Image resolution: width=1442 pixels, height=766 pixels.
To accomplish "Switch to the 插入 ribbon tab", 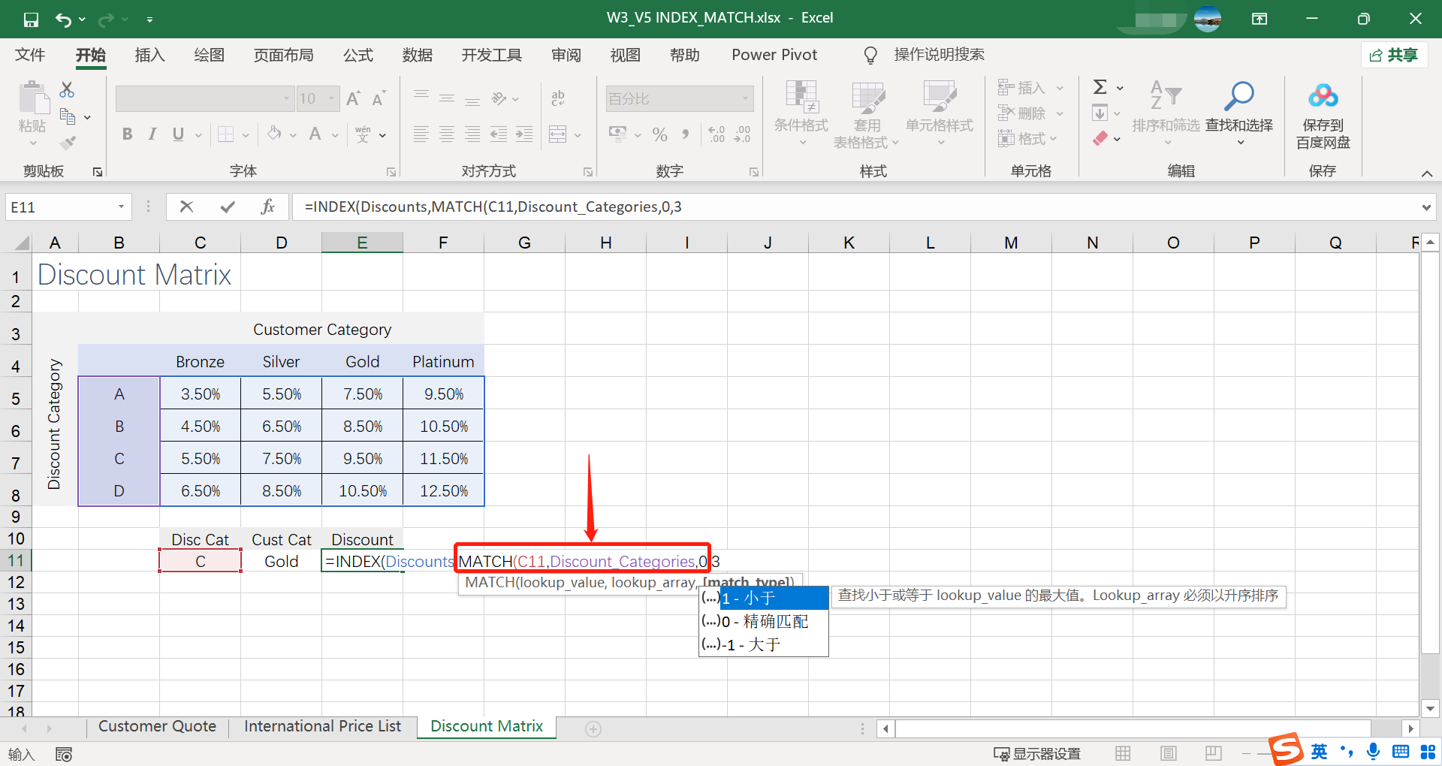I will point(149,55).
